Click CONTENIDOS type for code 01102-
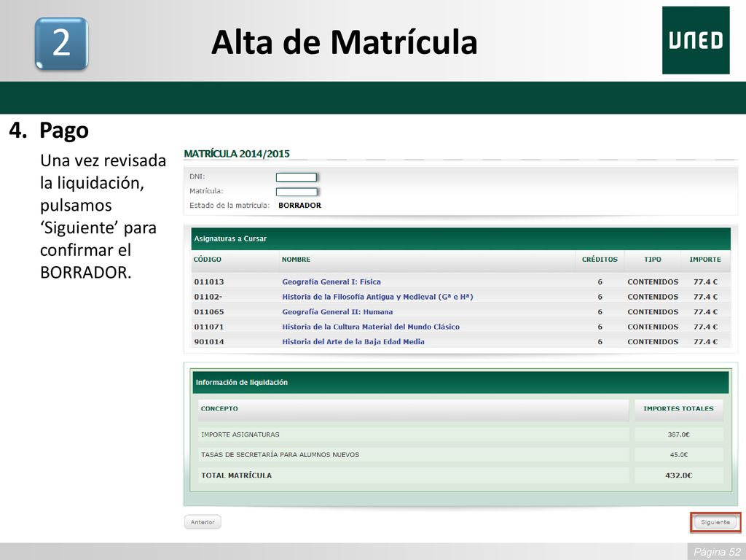 (x=653, y=297)
